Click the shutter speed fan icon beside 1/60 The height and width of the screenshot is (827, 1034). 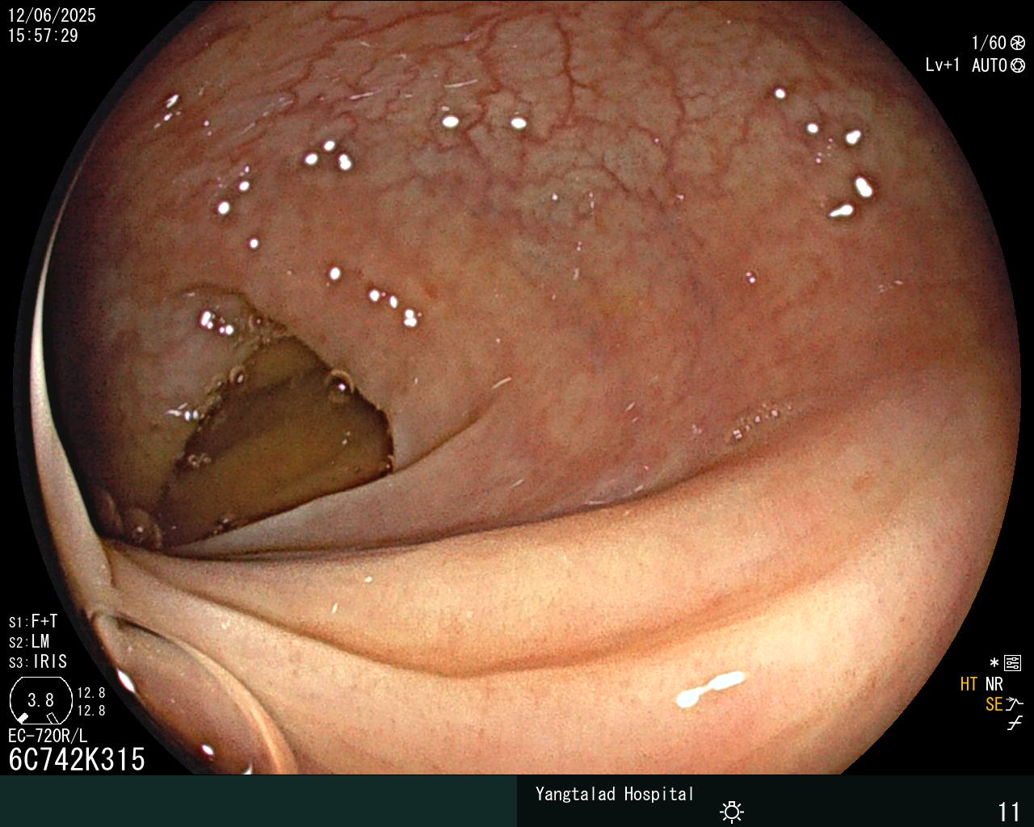click(1018, 43)
